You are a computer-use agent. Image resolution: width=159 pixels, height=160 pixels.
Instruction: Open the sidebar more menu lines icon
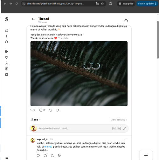[x=7, y=158]
